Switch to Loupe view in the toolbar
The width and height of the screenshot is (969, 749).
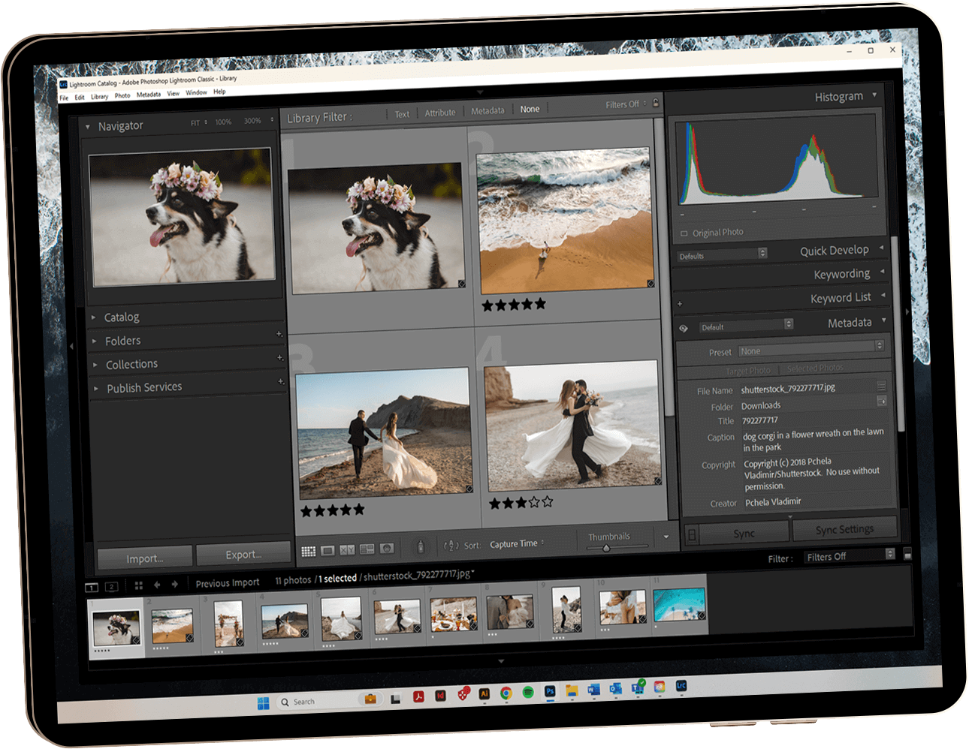tap(328, 551)
